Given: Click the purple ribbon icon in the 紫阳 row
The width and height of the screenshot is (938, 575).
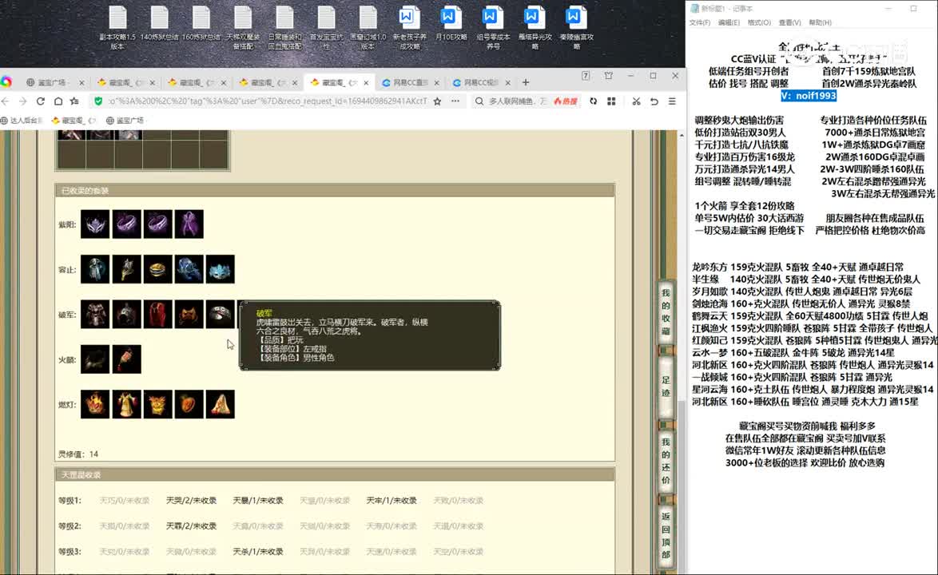Looking at the screenshot, I should pos(189,224).
